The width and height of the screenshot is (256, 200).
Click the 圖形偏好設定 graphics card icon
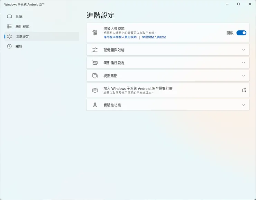(95, 63)
